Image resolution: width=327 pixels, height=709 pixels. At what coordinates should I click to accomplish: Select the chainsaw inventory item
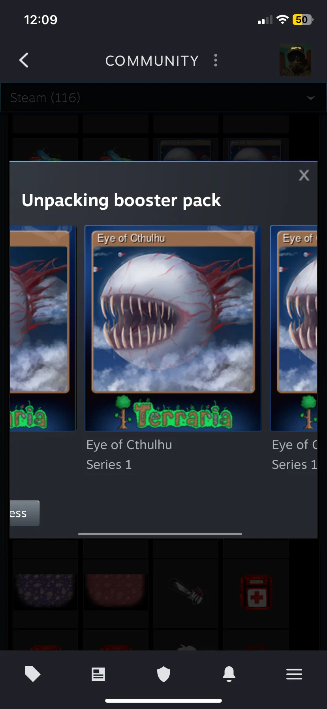[x=186, y=592]
